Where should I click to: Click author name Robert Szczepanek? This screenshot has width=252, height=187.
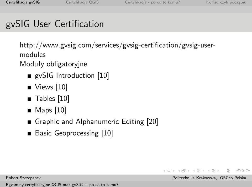pos(23,178)
